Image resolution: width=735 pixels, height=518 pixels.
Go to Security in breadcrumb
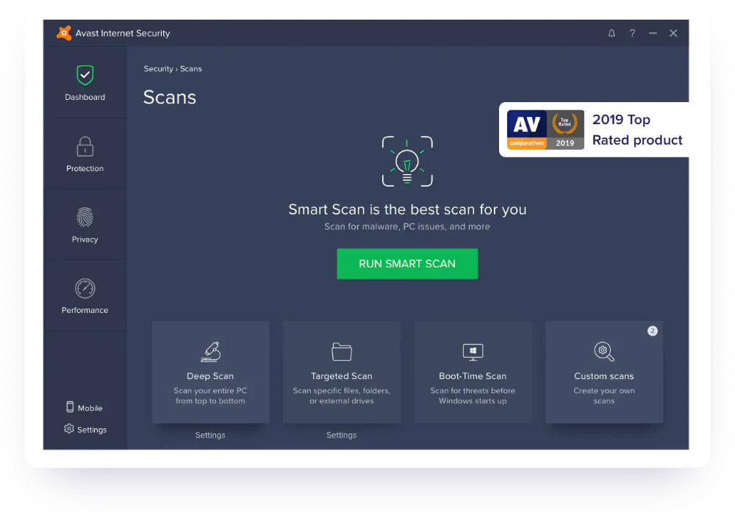click(159, 69)
